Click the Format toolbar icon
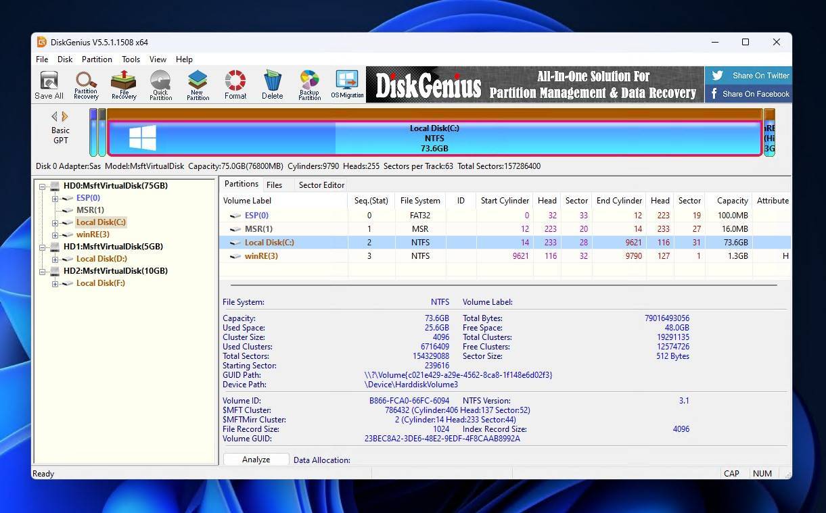Image resolution: width=826 pixels, height=513 pixels. point(235,85)
